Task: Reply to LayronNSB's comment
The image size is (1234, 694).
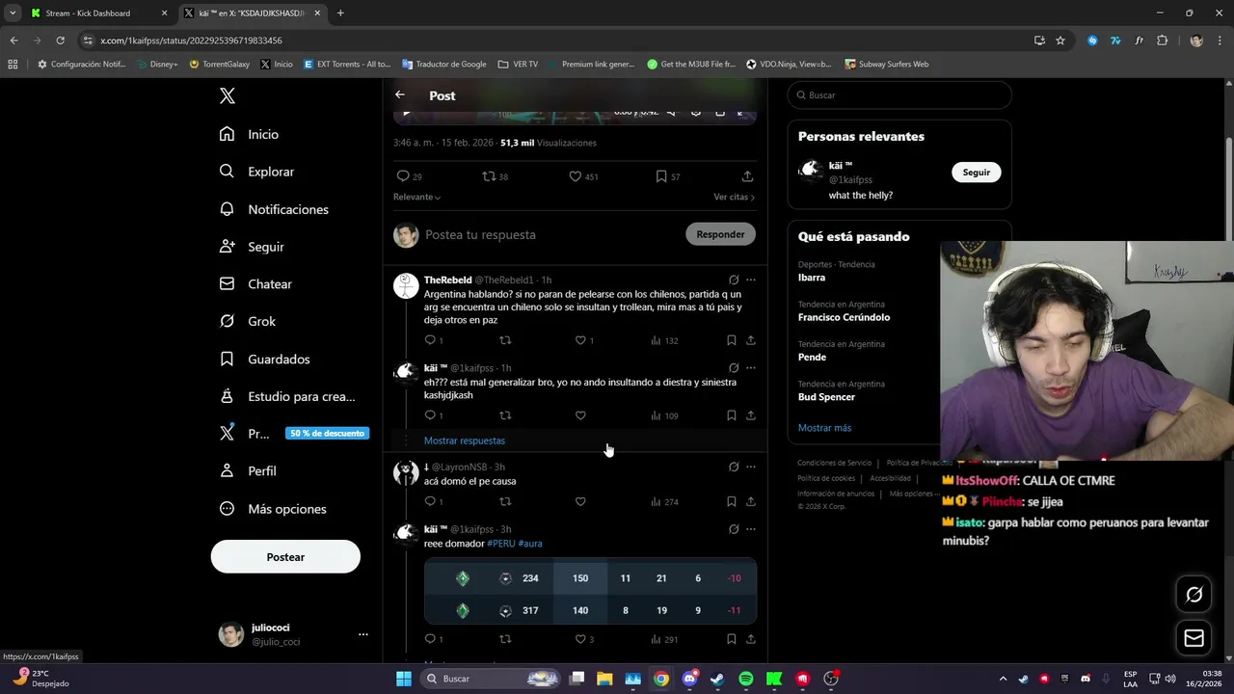Action: [433, 501]
